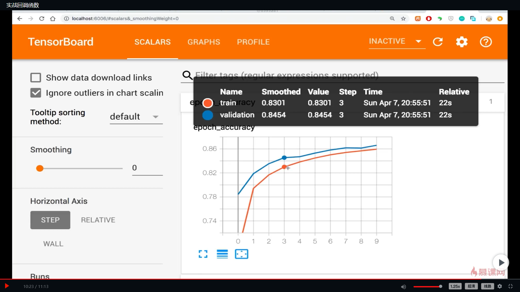Viewport: 520px width, 292px height.
Task: Switch video line 线路
Action: tap(487, 286)
